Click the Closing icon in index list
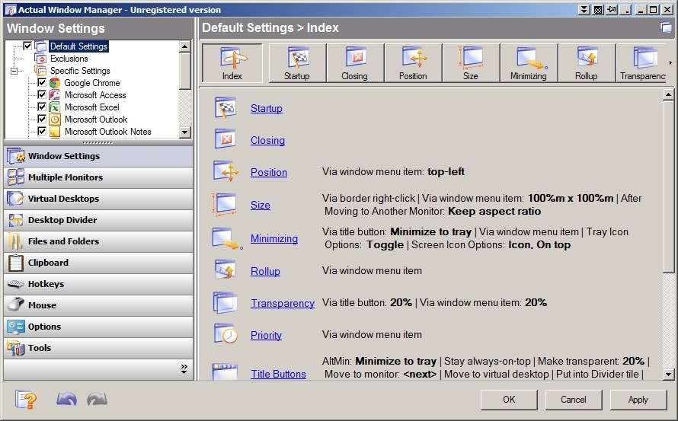Viewport: 678px width, 421px height. [x=225, y=139]
